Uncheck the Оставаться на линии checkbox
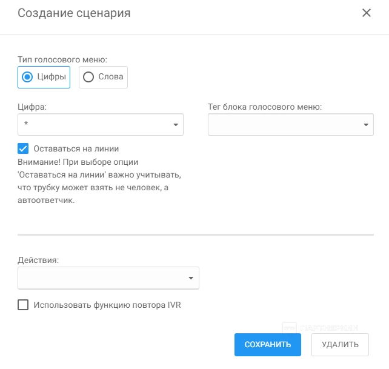Viewport: 389px width, 369px height. tap(24, 148)
